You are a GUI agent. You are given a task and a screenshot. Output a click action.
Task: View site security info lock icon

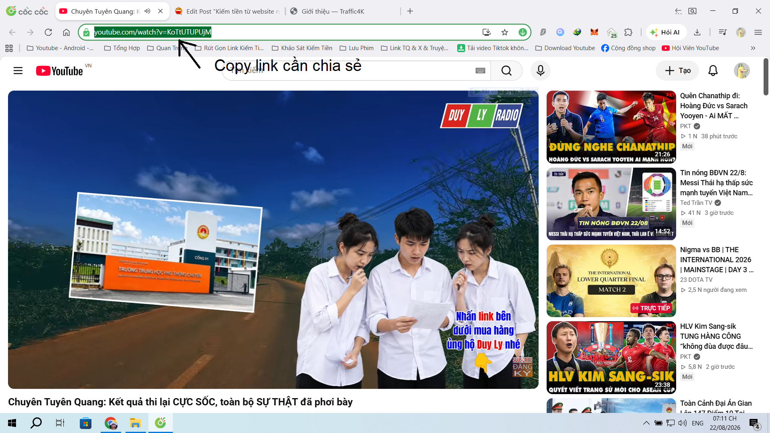click(x=87, y=32)
